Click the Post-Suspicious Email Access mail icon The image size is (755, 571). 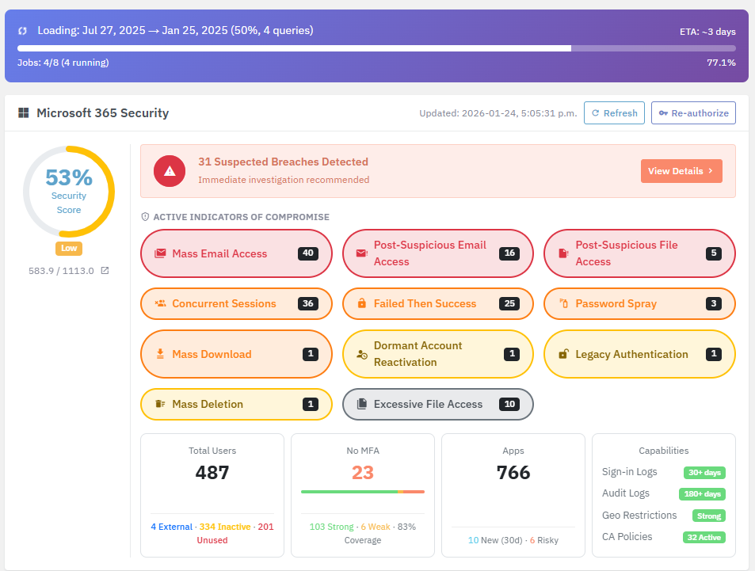(363, 253)
